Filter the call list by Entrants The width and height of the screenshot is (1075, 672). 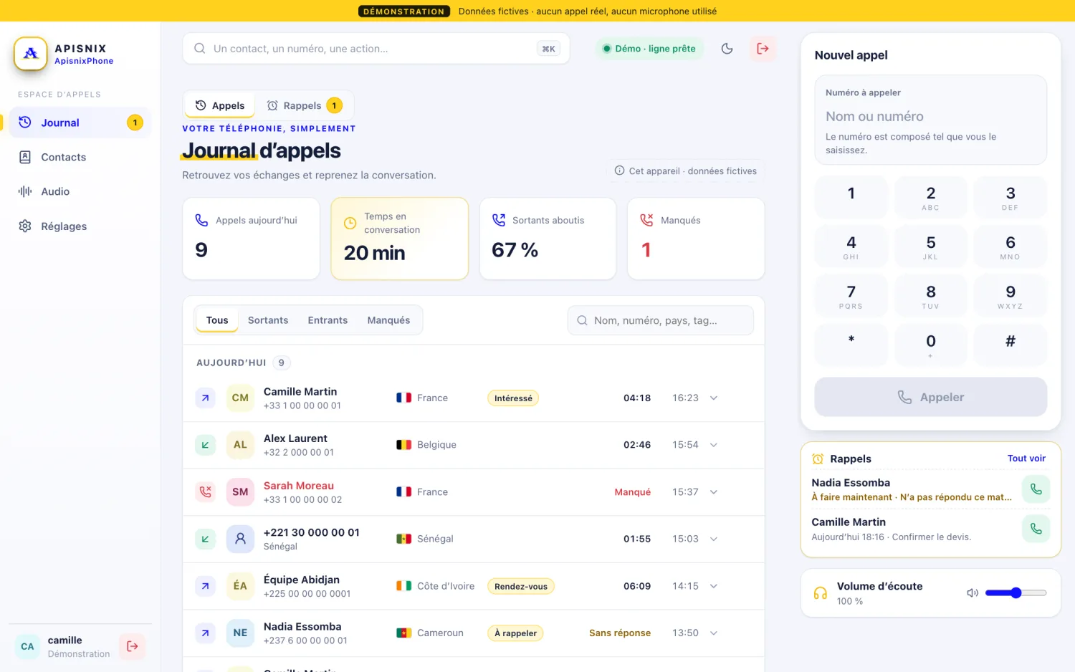point(328,320)
